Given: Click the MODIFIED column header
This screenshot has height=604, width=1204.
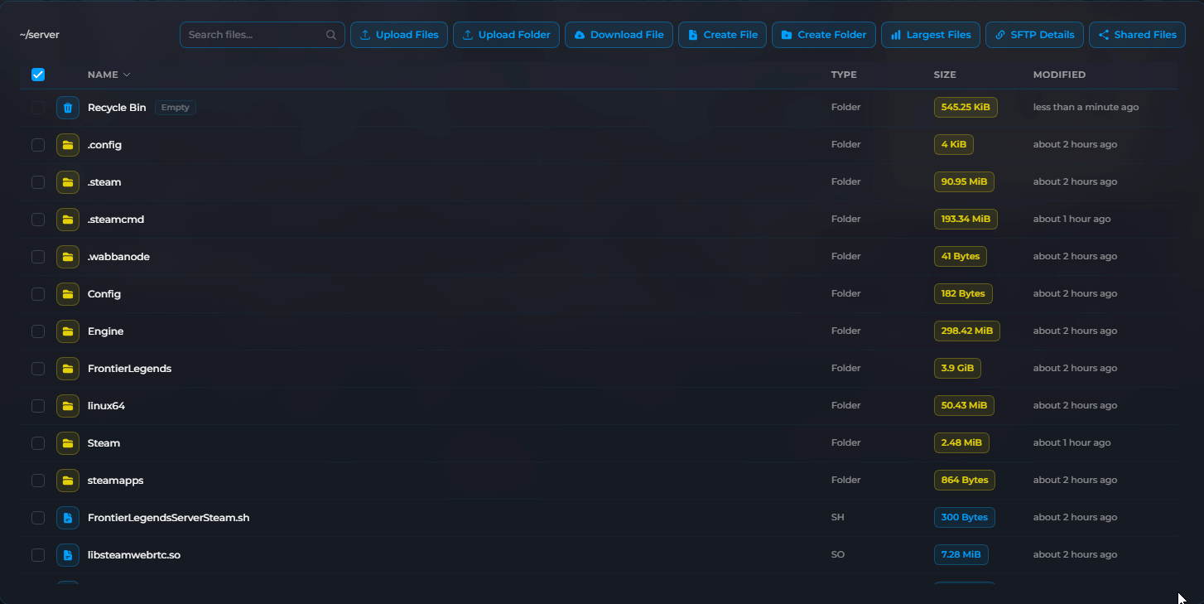Looking at the screenshot, I should coord(1059,75).
